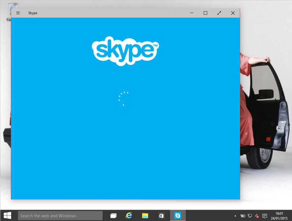Expand hidden tray icons with the up arrow
Viewport: 292px width, 221px height.
coord(235,215)
